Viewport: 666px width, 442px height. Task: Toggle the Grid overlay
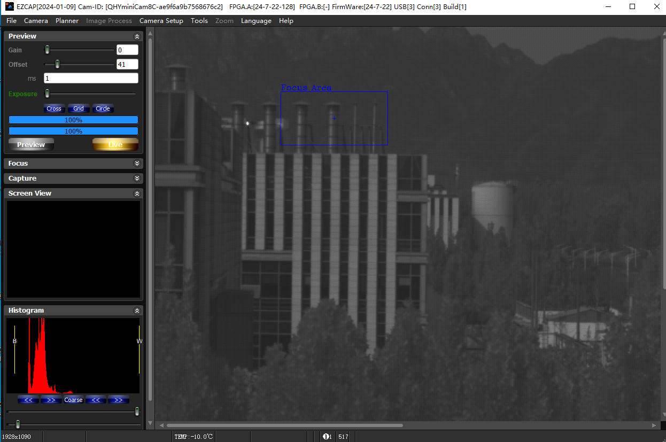click(x=79, y=108)
